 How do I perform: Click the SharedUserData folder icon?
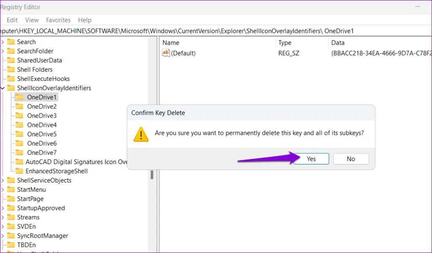[x=10, y=60]
